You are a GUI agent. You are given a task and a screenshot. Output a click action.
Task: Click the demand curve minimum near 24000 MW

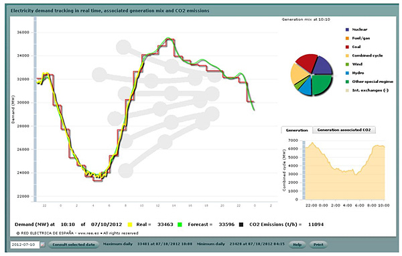point(98,176)
